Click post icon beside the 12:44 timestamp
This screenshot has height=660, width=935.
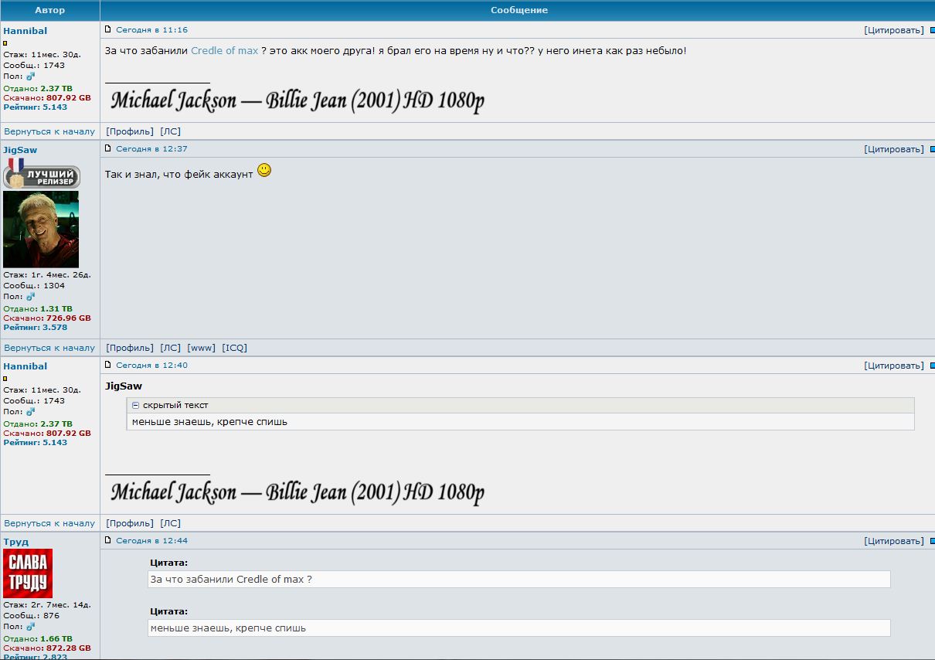pyautogui.click(x=108, y=540)
